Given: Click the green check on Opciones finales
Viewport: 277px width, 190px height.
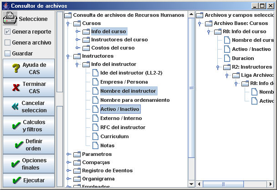Looking at the screenshot, I should coord(16,164).
